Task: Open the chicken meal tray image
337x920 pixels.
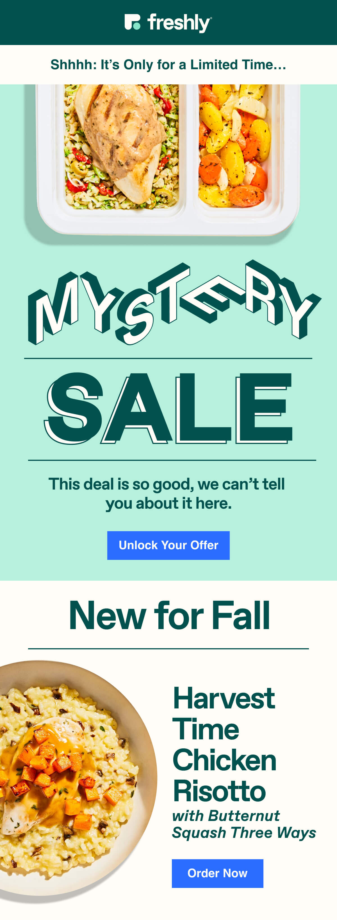Action: coord(168,161)
